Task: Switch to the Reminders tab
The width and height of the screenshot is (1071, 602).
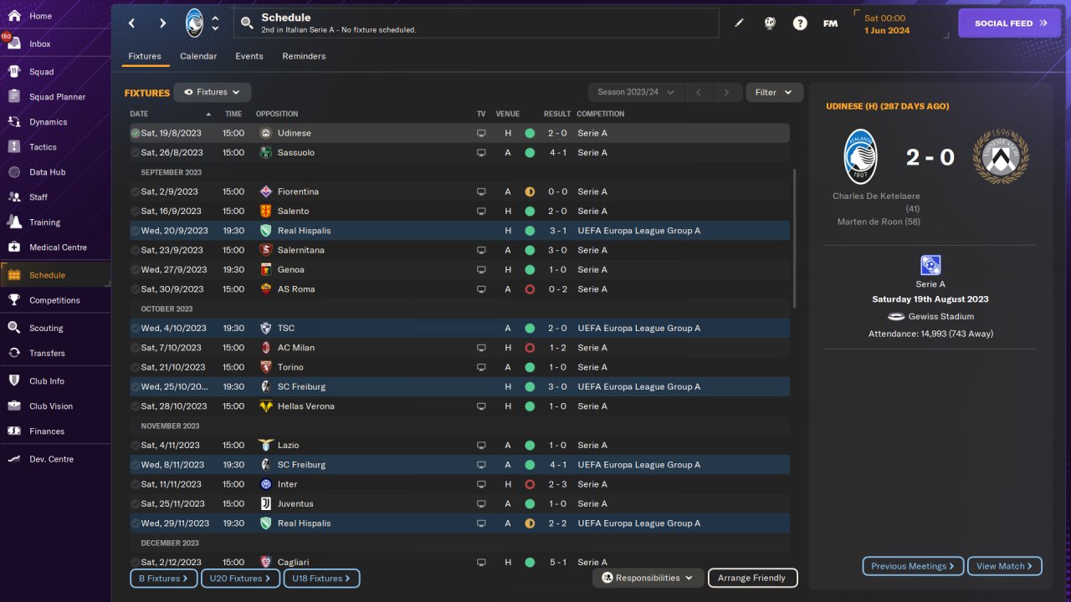Action: [x=304, y=56]
